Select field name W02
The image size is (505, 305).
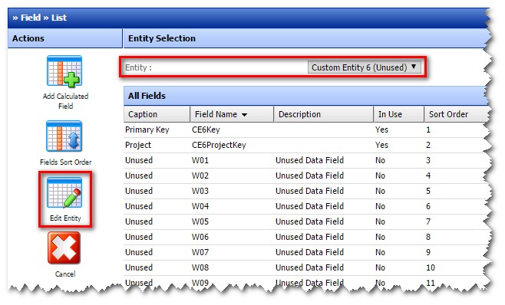coord(200,175)
